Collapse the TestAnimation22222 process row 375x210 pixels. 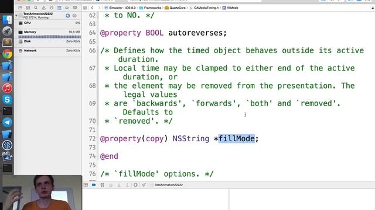[16, 16]
